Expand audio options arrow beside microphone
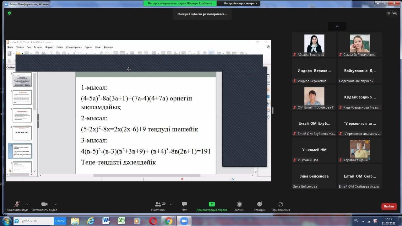402x226 pixels. coord(26,204)
